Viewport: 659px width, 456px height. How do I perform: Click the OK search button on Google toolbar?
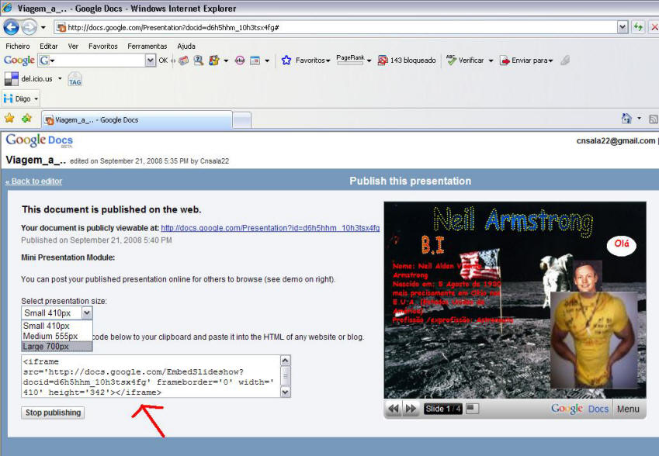click(163, 60)
